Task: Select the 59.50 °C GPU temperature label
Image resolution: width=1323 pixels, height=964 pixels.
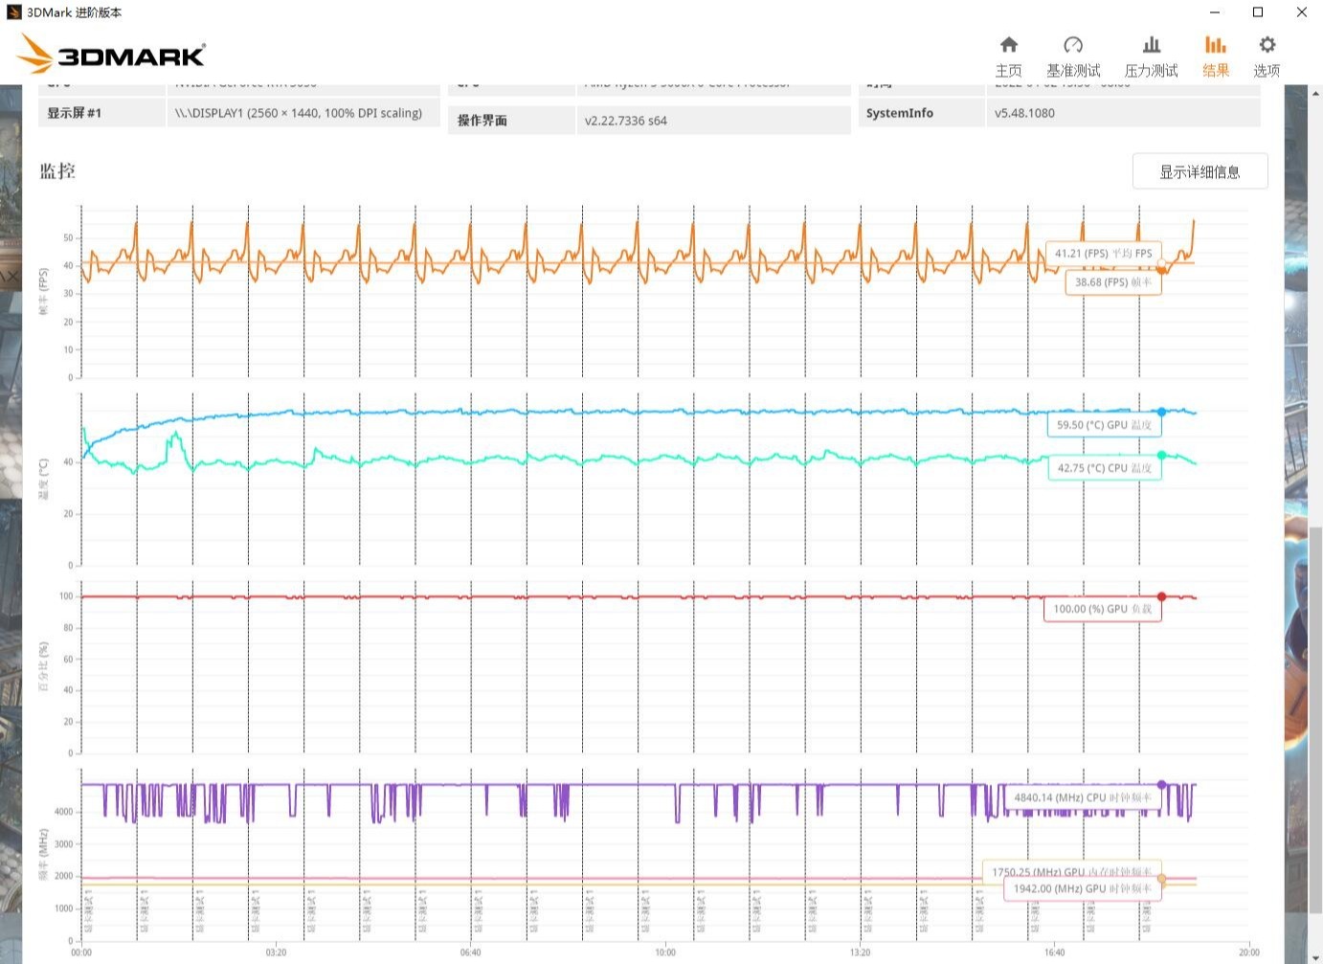Action: (1104, 424)
